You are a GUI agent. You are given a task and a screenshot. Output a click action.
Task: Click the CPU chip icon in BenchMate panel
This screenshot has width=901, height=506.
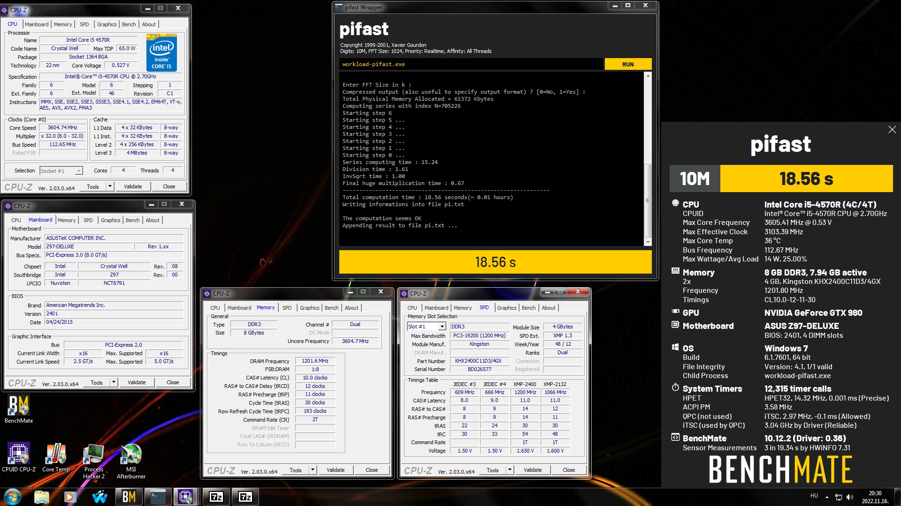click(x=675, y=203)
